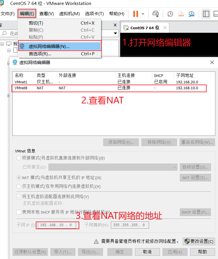Screen dimensions: 218x259
Task: Open the 已桥接至(G) dropdown
Action: pos(113,167)
